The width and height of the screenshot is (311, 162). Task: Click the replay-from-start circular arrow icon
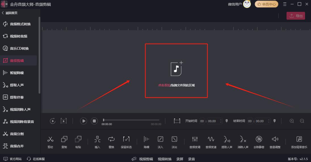point(52,121)
